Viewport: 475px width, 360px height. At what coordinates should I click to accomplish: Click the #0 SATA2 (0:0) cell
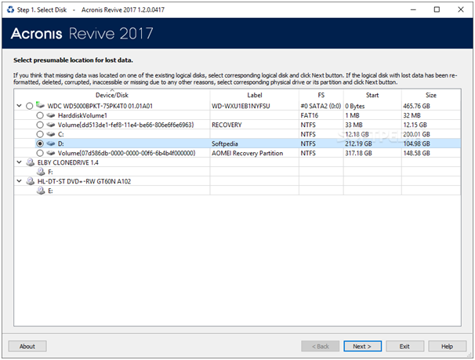pyautogui.click(x=321, y=106)
